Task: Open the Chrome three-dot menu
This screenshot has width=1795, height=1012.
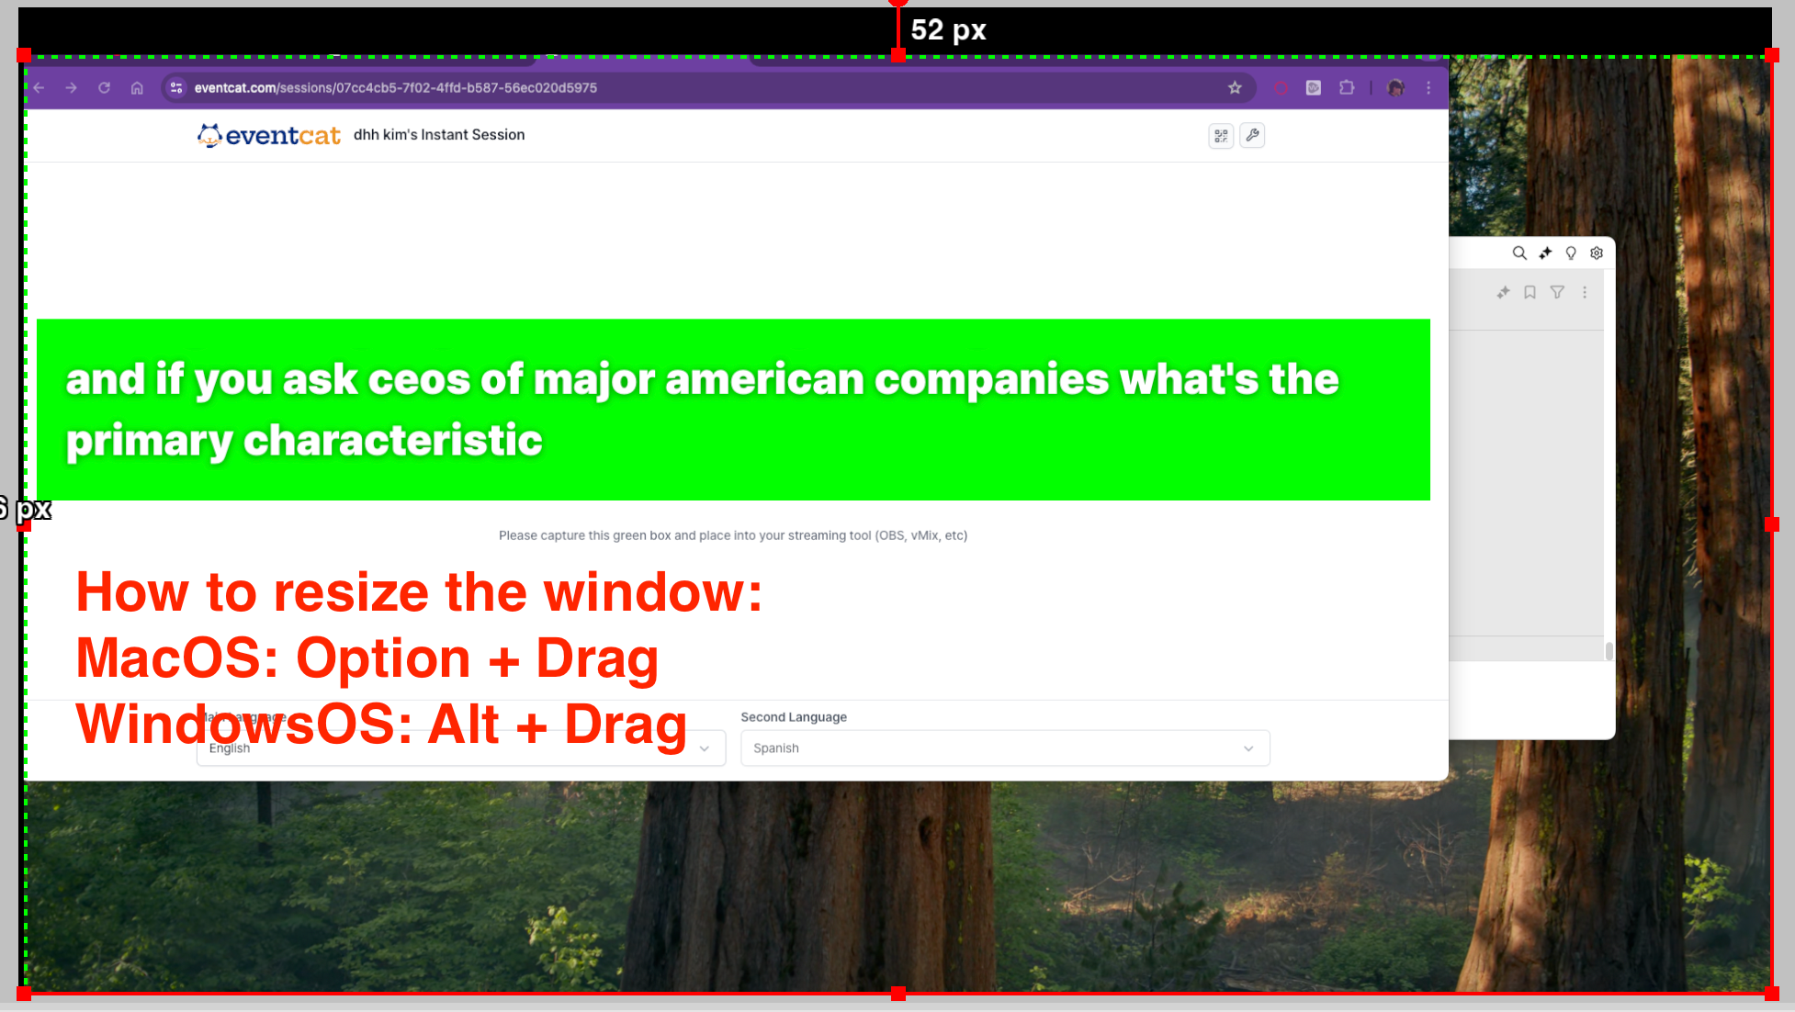Action: [x=1428, y=88]
